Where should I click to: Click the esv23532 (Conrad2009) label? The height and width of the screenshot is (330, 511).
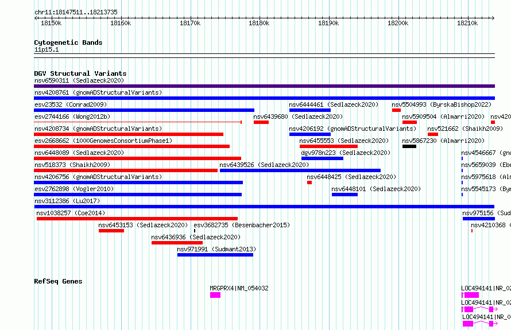(71, 104)
